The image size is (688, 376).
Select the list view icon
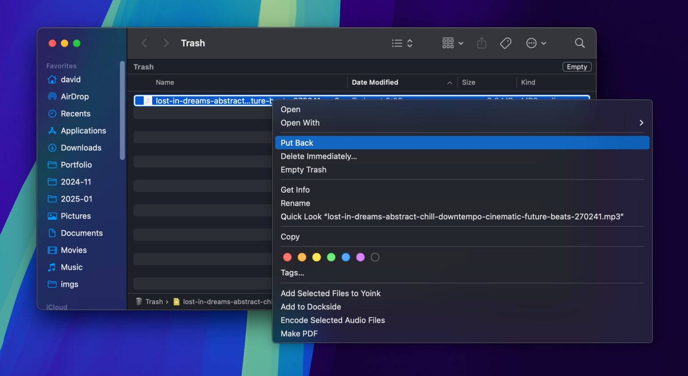pos(397,43)
